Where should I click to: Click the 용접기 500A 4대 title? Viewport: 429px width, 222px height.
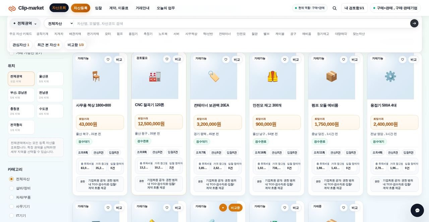(383, 105)
